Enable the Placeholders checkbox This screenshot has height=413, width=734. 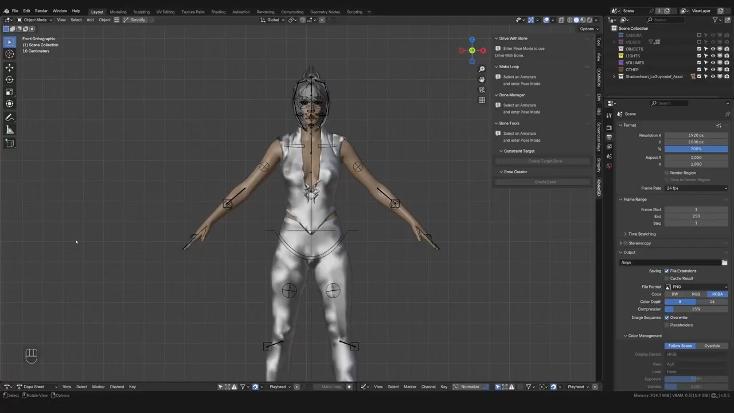coord(667,325)
